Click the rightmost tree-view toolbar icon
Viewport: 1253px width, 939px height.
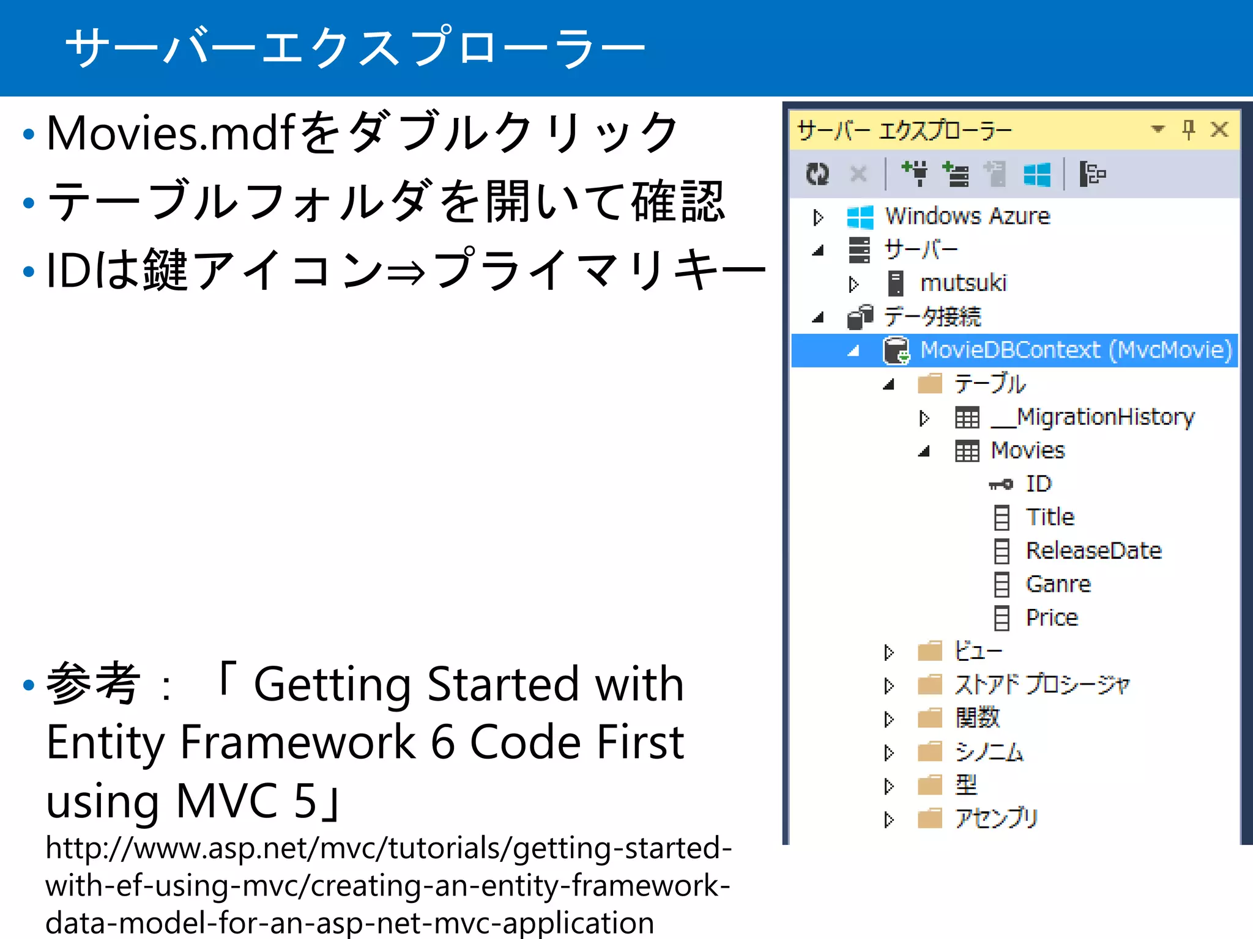click(1092, 174)
